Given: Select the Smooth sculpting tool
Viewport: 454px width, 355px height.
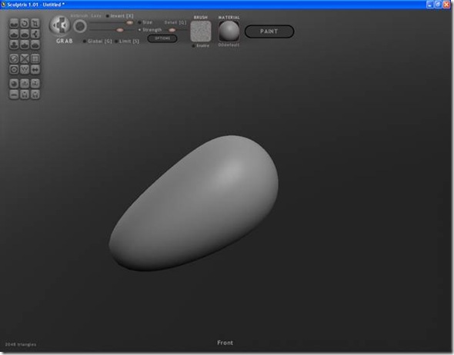Looking at the screenshot, I should pos(35,45).
